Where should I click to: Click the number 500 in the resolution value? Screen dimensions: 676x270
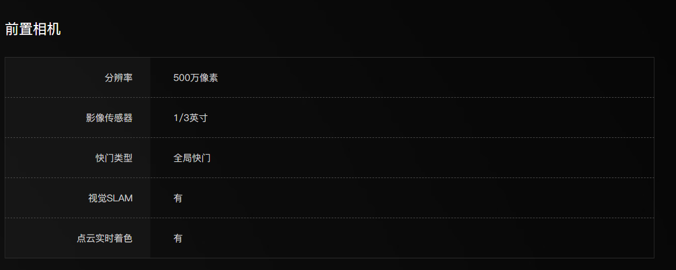[181, 78]
